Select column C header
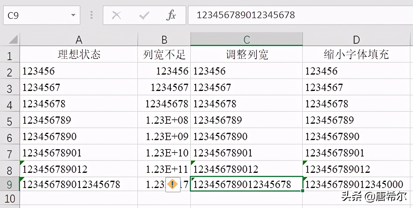The height and width of the screenshot is (208, 413). tap(246, 39)
